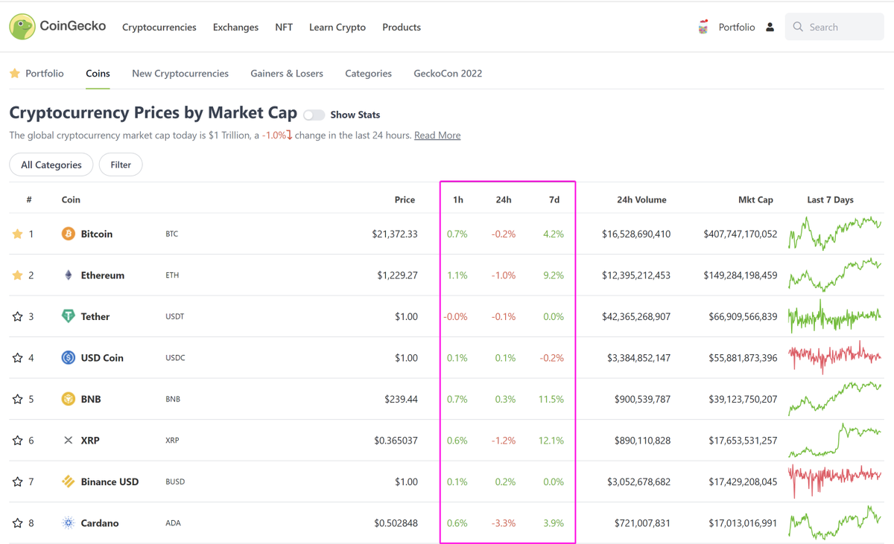
Task: Click the XRP ticker label
Action: click(172, 441)
